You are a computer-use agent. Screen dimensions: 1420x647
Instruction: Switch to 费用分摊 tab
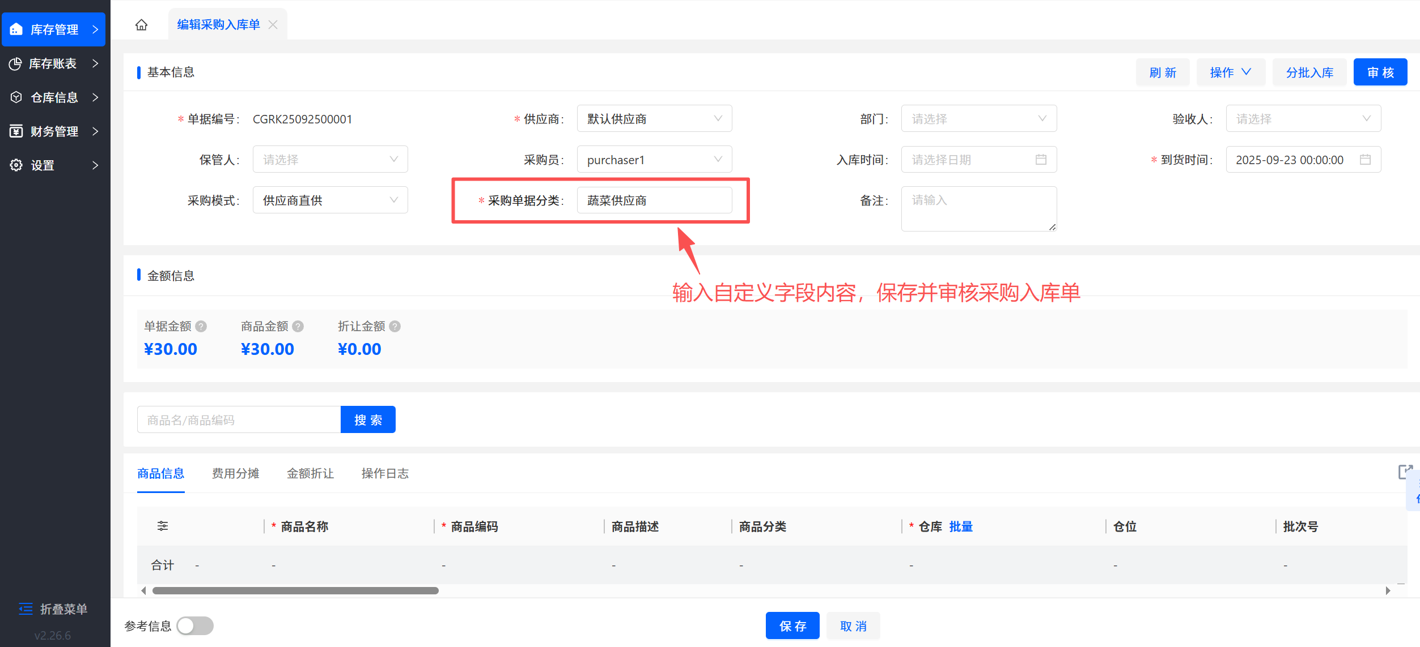pyautogui.click(x=235, y=474)
